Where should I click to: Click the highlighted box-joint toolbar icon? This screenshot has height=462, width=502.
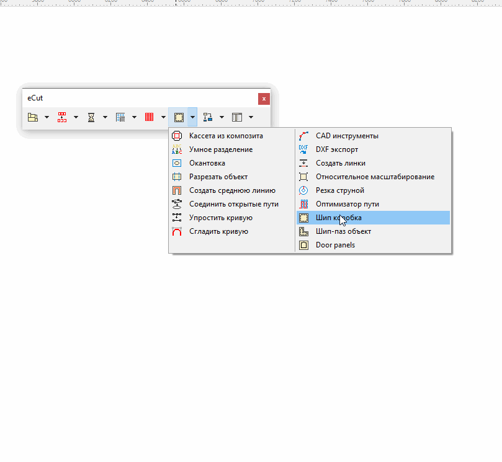178,117
